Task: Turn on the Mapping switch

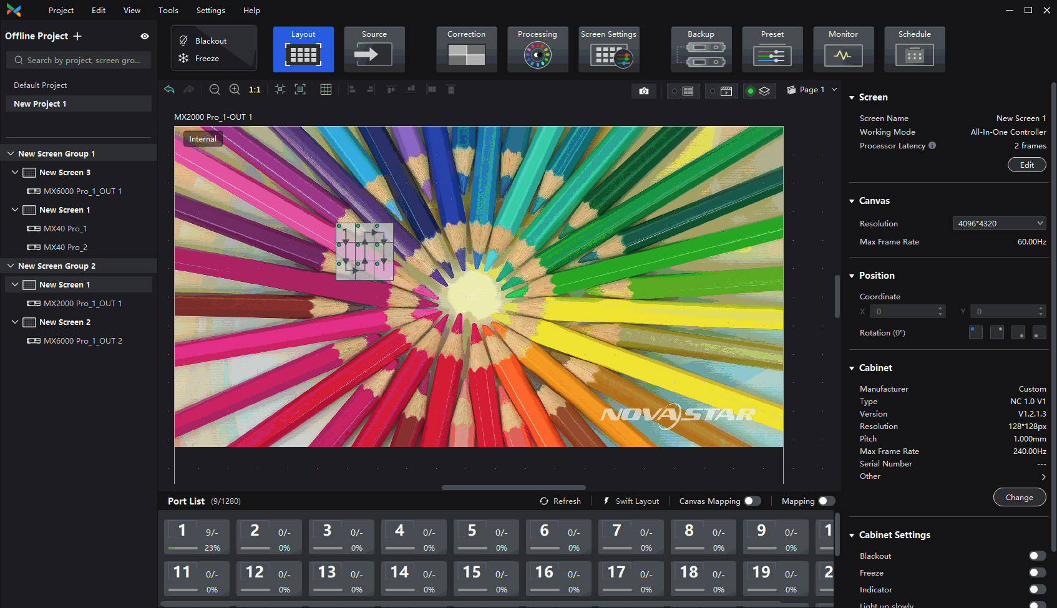Action: tap(827, 501)
